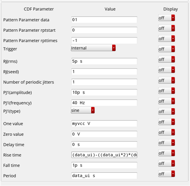Click the One value myvcc field
This screenshot has width=190, height=186.
point(104,123)
